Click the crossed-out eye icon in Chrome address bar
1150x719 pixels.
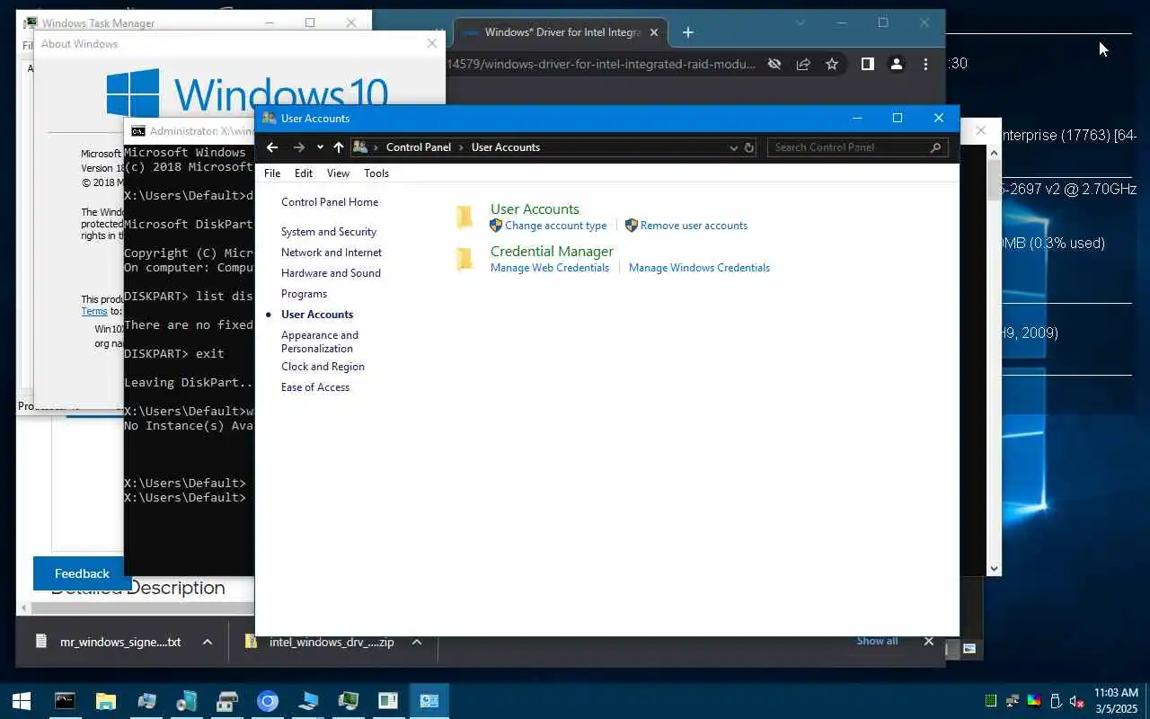[774, 64]
